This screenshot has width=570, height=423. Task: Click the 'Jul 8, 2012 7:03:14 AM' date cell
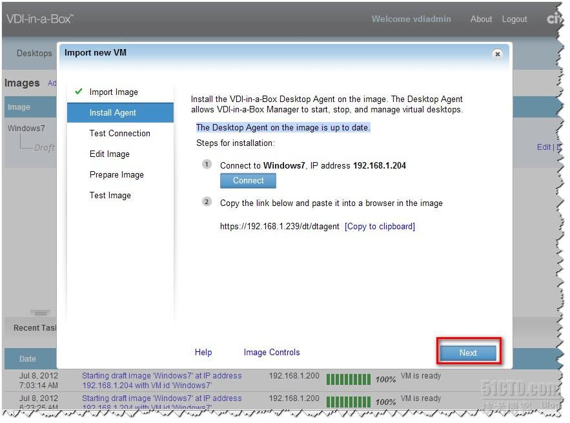[x=39, y=380]
